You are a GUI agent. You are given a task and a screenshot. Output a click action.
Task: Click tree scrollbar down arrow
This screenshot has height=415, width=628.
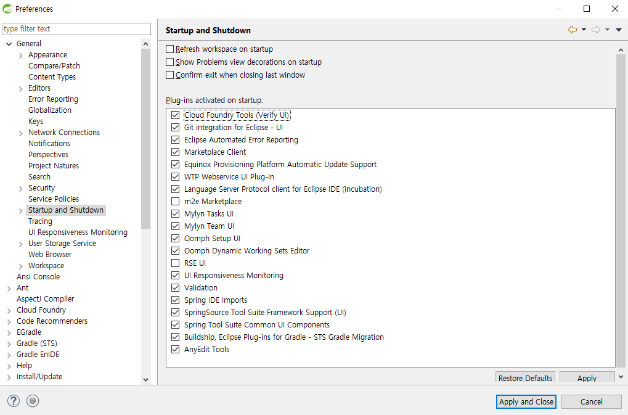click(146, 379)
